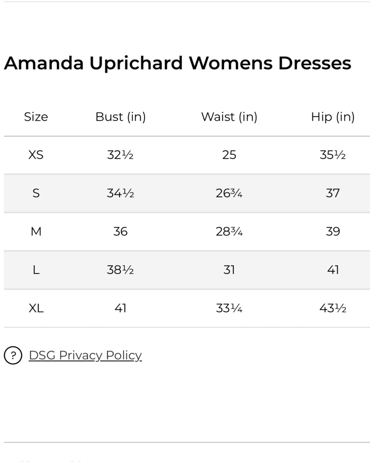Click the L bust value 38½
Viewport: 370px width, 462px height.
tap(120, 270)
